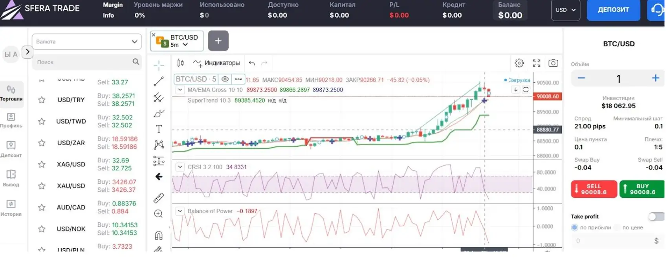Open chart settings gear
This screenshot has height=260, width=667.
point(519,63)
